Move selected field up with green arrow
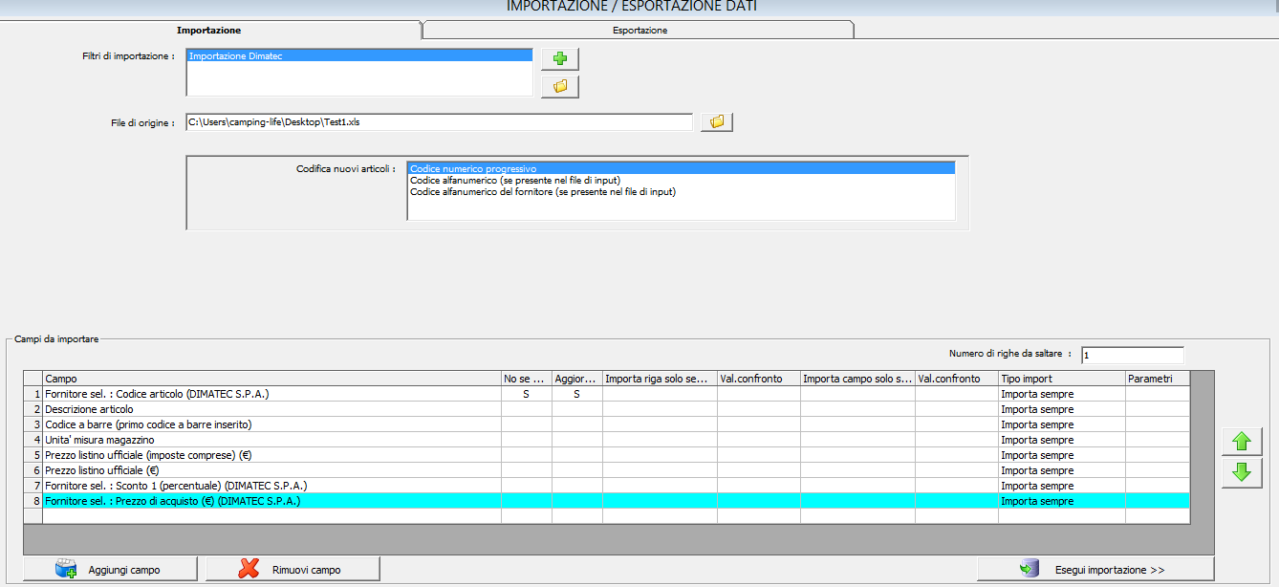This screenshot has height=587, width=1279. [1242, 442]
